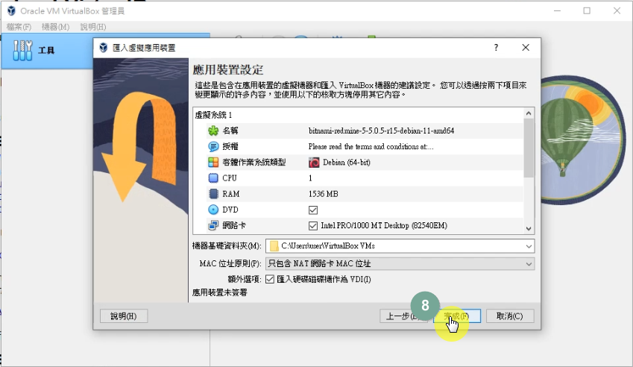
Task: Click the RAM label in the settings list
Action: point(231,194)
